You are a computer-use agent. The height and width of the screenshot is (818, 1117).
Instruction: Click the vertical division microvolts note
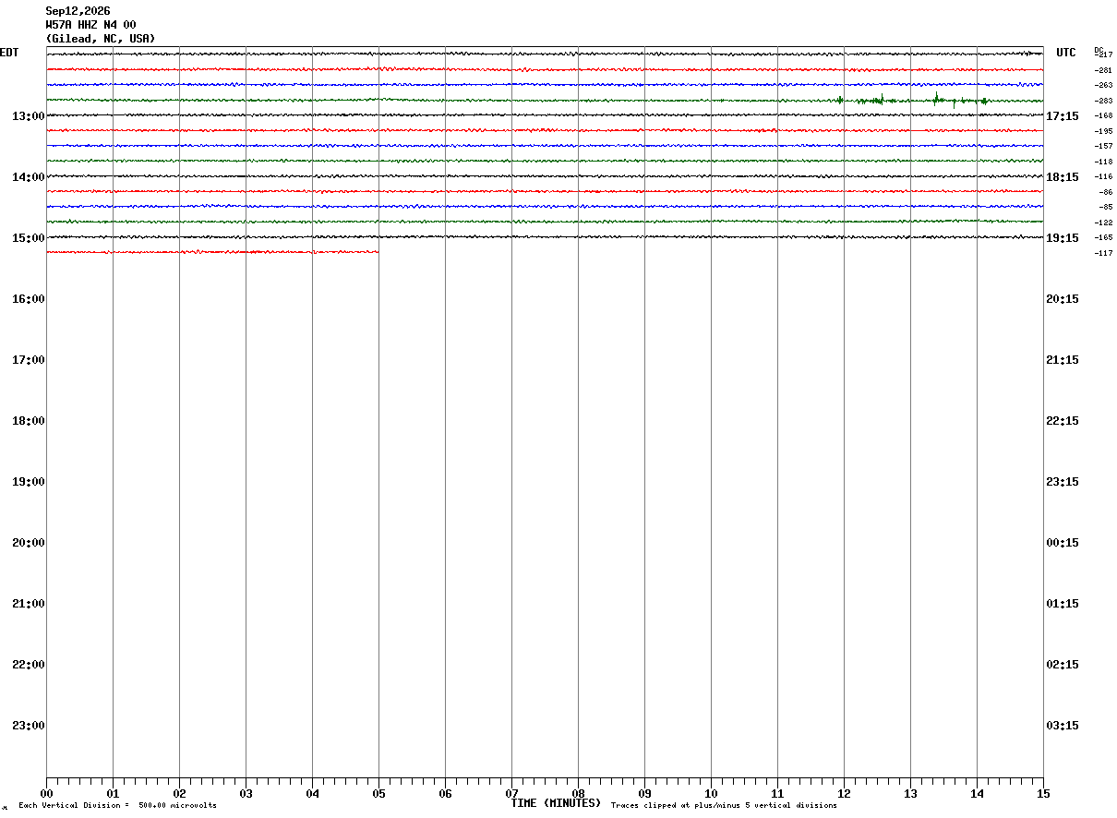118,806
